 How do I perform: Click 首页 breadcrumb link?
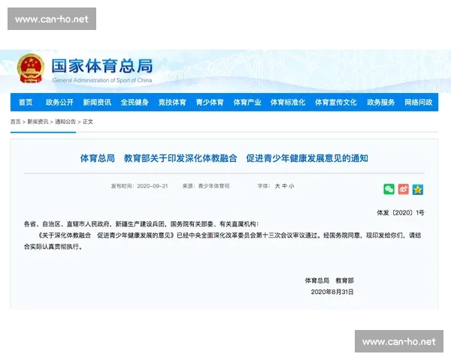pos(16,121)
